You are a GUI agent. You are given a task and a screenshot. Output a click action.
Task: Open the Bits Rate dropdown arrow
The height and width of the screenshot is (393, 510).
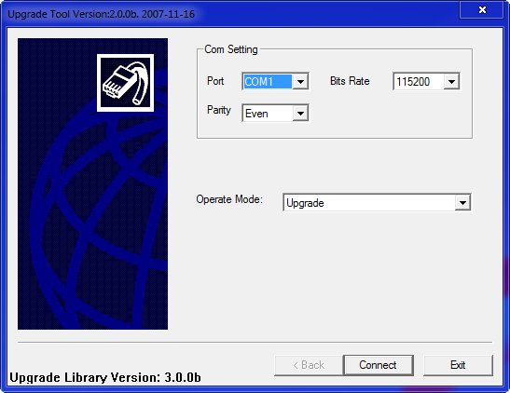[451, 82]
